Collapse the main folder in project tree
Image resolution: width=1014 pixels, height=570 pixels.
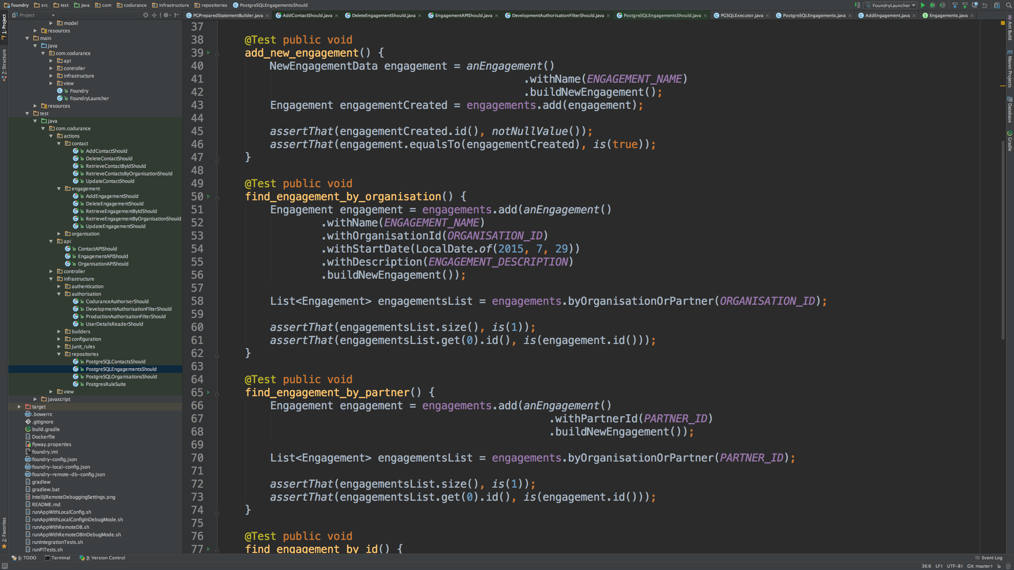pyautogui.click(x=27, y=38)
